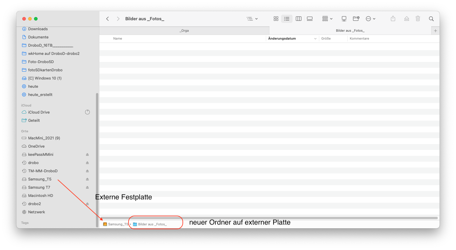Sort by Änderungsdatum column header
Screen dimensions: 456x250
click(282, 38)
